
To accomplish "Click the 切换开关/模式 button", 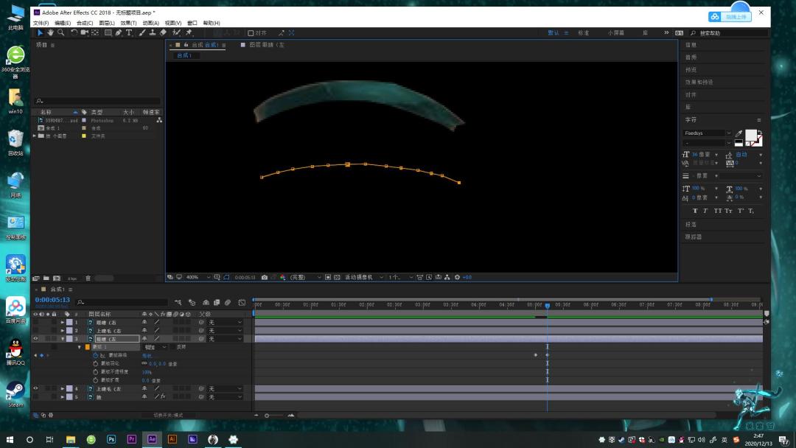I will tap(168, 415).
